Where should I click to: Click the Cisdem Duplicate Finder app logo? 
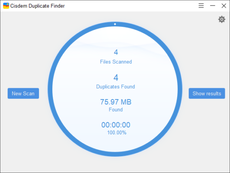tap(6, 6)
